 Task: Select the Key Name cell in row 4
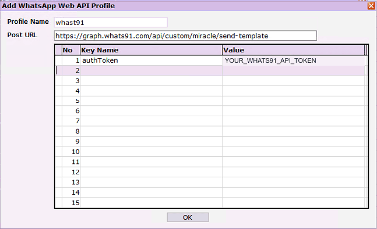point(151,91)
